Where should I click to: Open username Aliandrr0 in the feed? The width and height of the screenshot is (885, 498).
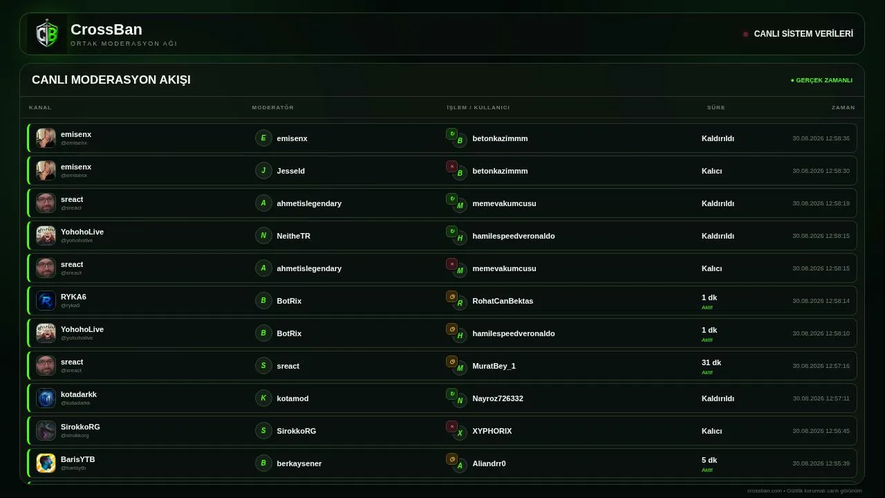(489, 463)
